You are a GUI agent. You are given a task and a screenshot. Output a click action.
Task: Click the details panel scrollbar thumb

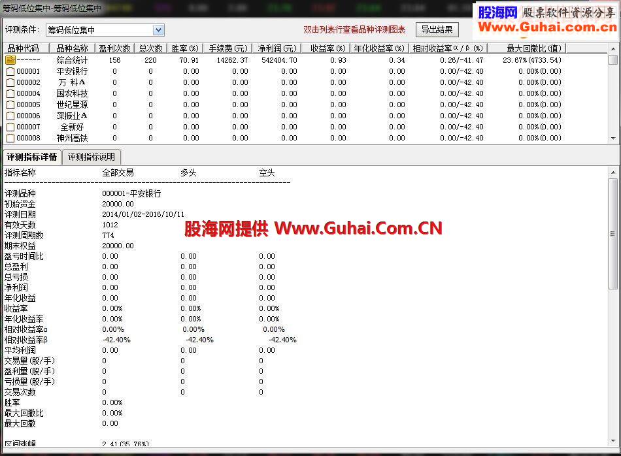pyautogui.click(x=613, y=233)
